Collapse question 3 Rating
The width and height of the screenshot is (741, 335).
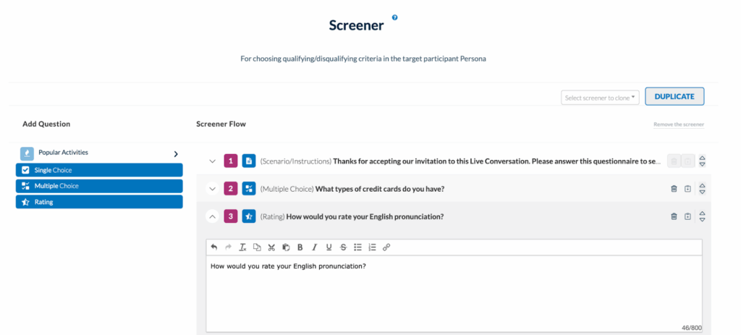(x=212, y=216)
